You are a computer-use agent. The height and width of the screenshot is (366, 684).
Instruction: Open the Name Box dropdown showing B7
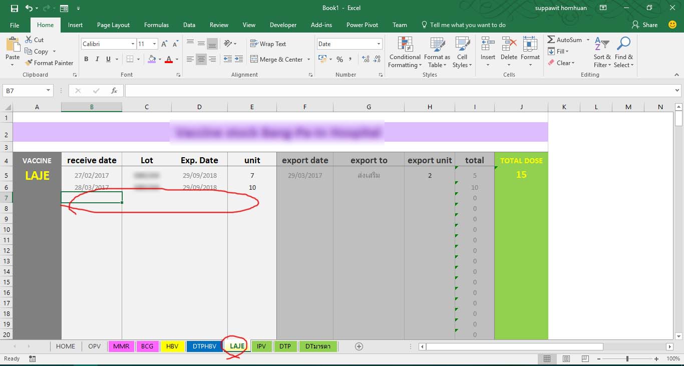pos(49,91)
